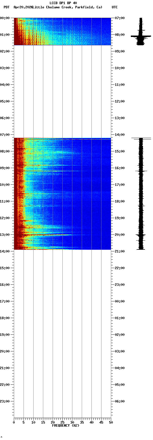Screen dimensions: 153x440
Task: Click the lower spectrogram block between 07:00 and 14:00 PDT
Action: pos(62,194)
